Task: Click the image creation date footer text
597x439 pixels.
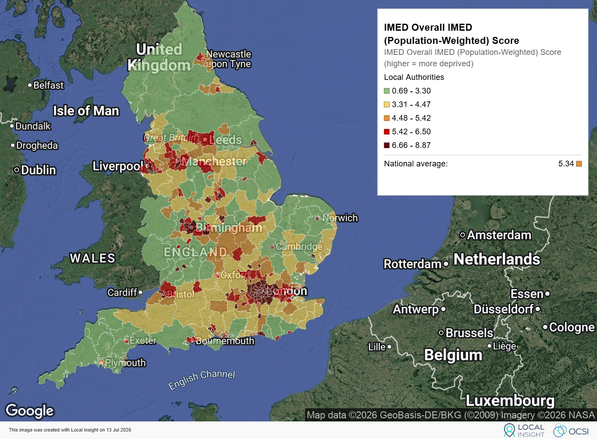Action: 70,430
